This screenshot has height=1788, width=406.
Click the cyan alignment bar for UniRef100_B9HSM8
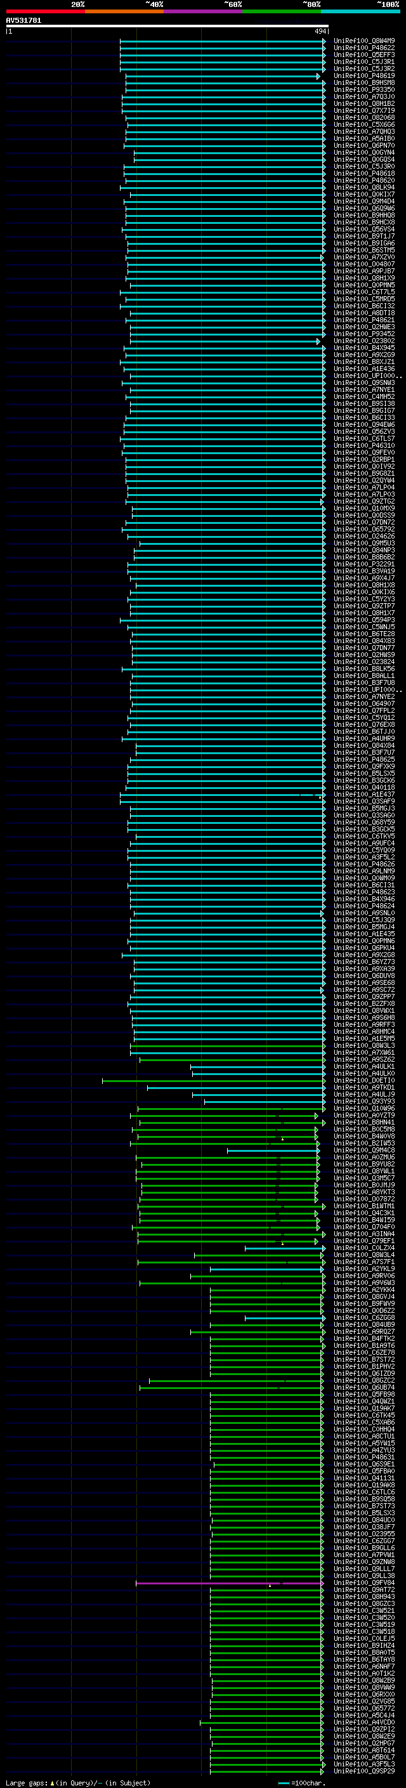click(x=226, y=83)
